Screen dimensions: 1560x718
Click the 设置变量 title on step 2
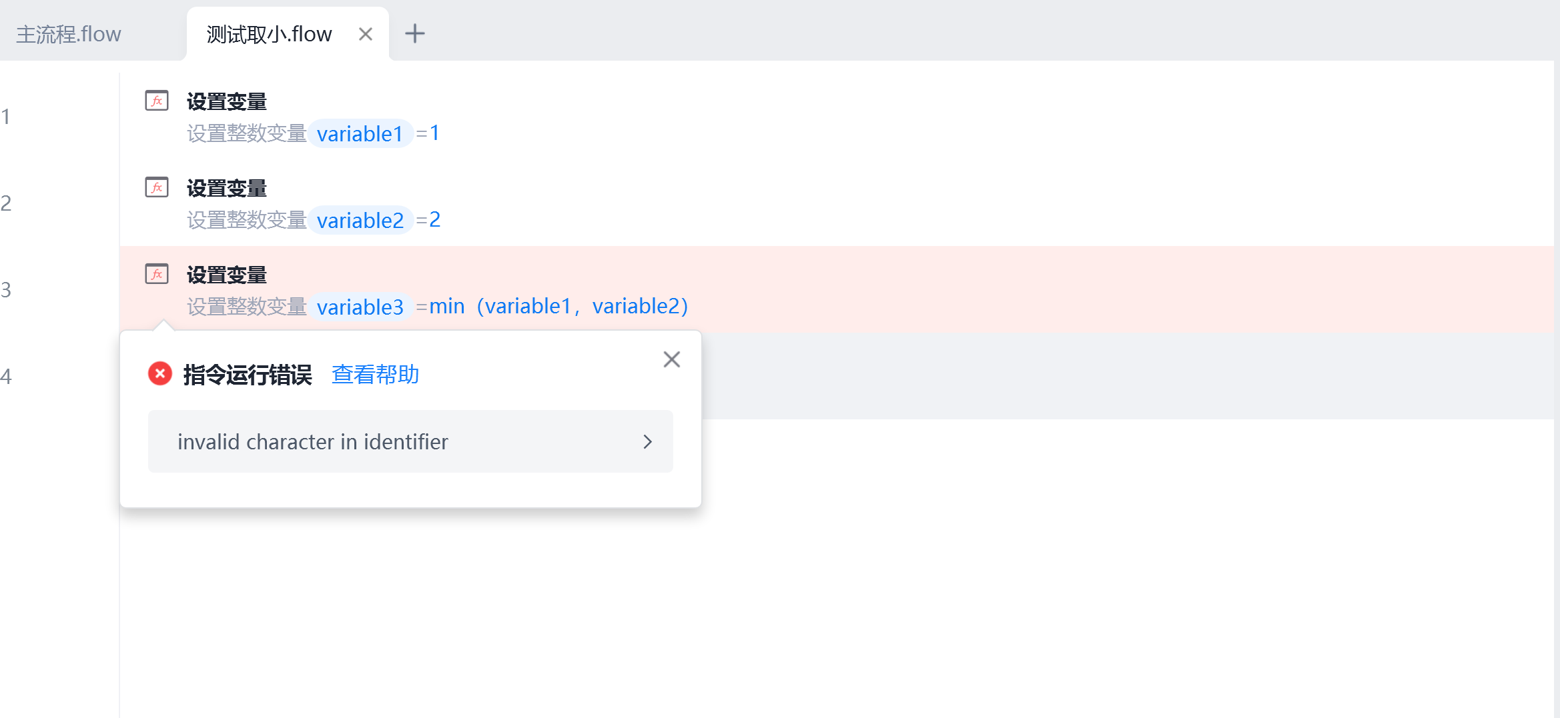(x=226, y=189)
